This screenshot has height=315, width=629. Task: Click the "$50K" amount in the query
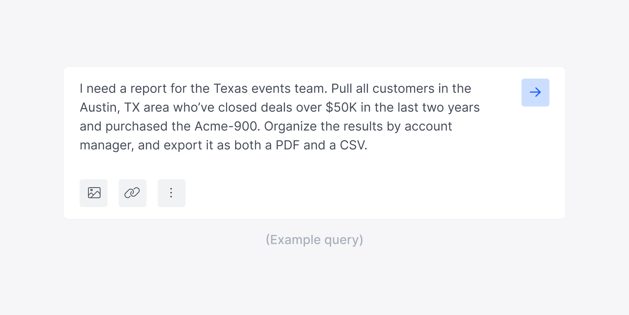click(x=341, y=107)
